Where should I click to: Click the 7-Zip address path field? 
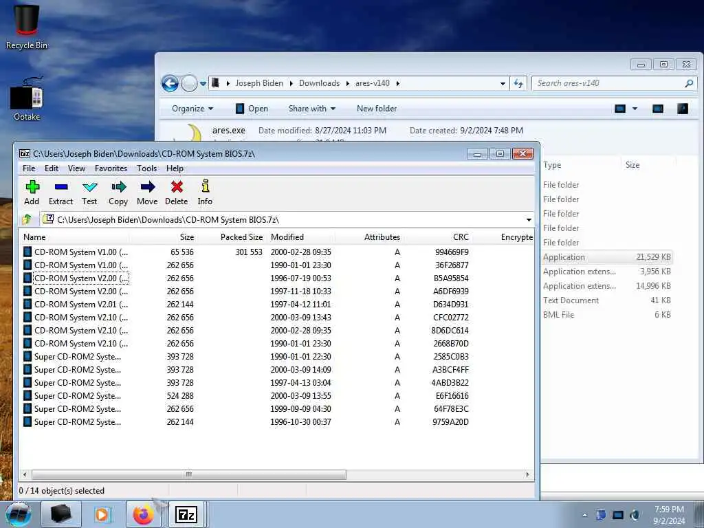pyautogui.click(x=283, y=219)
